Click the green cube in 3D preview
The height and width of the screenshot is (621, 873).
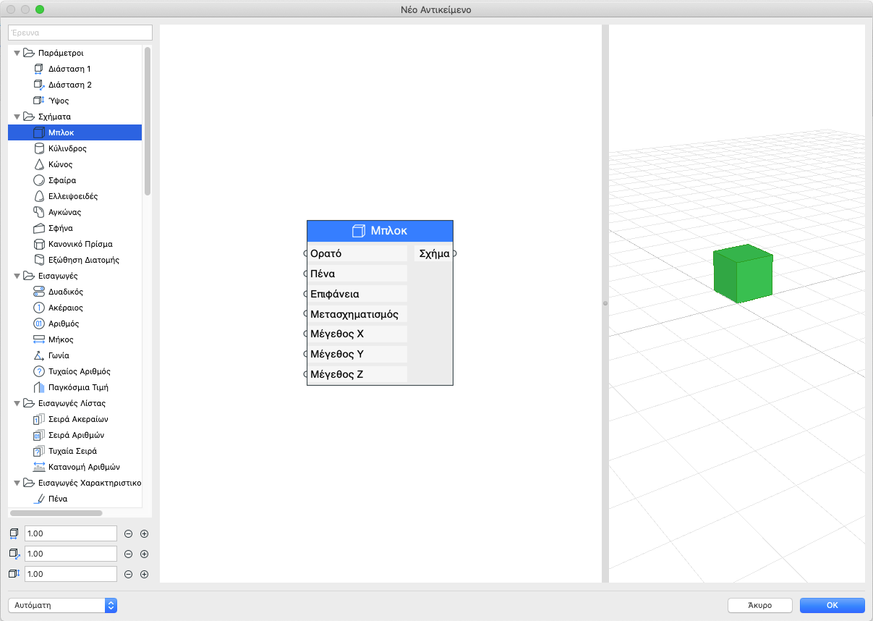tap(743, 274)
